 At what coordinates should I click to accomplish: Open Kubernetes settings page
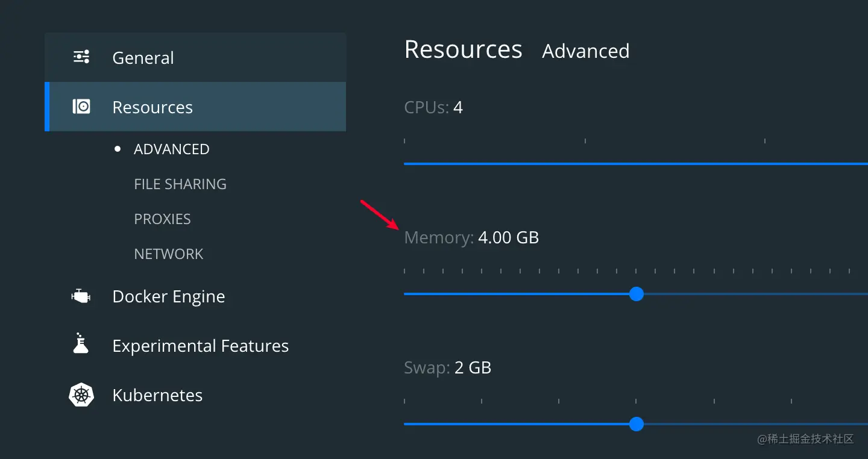click(x=157, y=395)
